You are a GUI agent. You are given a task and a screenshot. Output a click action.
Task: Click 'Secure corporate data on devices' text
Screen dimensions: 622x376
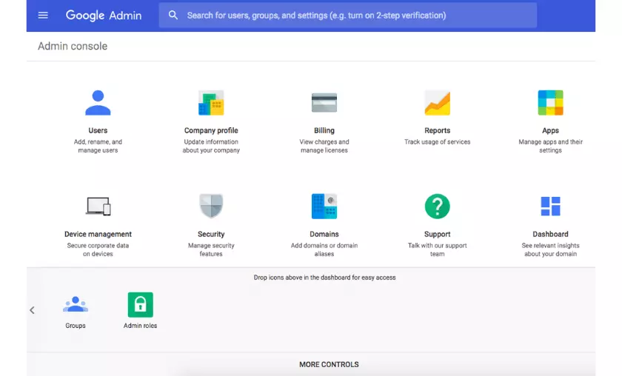coord(98,249)
